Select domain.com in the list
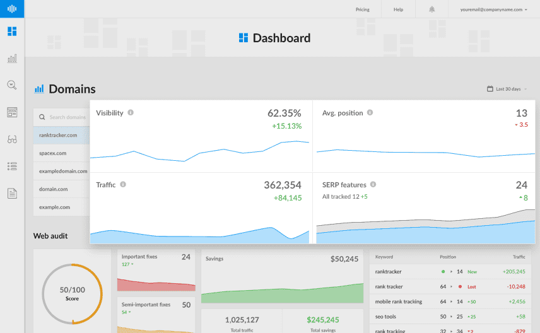The width and height of the screenshot is (540, 333). 62,189
